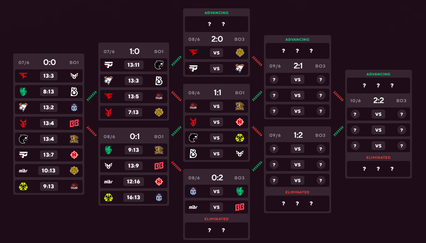
Task: Open the 16:13 score of M80 versus OG
Action: (134, 197)
